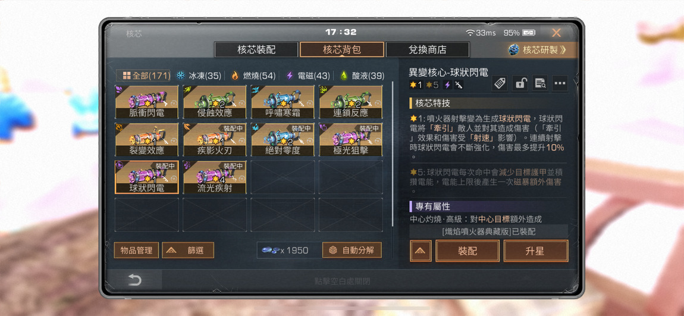Open 物品管理 item management
Viewport: 684px width, 316px height.
(137, 250)
